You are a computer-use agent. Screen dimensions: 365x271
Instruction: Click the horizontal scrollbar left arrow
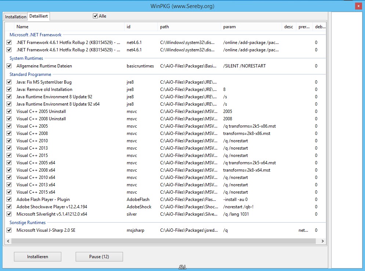tap(8, 241)
